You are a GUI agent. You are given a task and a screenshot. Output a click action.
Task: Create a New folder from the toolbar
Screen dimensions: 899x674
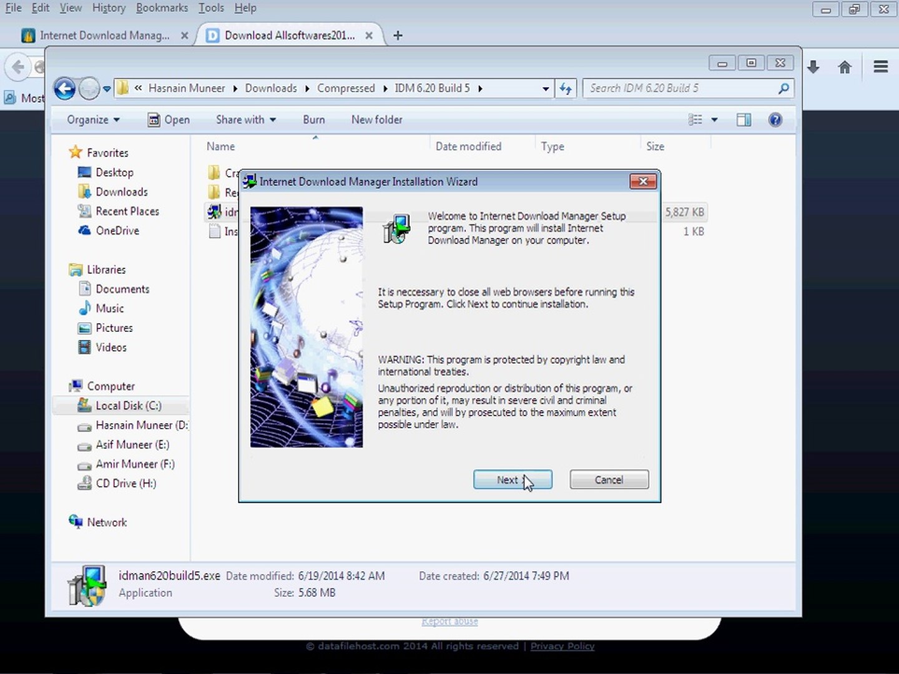click(x=376, y=120)
